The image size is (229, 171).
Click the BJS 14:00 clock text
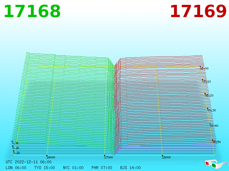click(131, 168)
